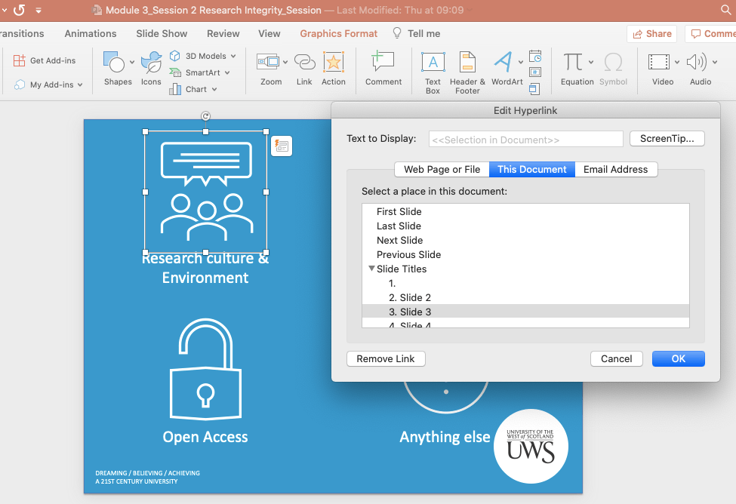Insert a Text Box
The width and height of the screenshot is (736, 504).
(433, 69)
